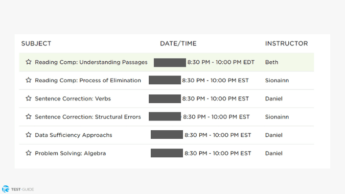Click instructor Beth in the first row
This screenshot has width=345, height=194.
[271, 62]
